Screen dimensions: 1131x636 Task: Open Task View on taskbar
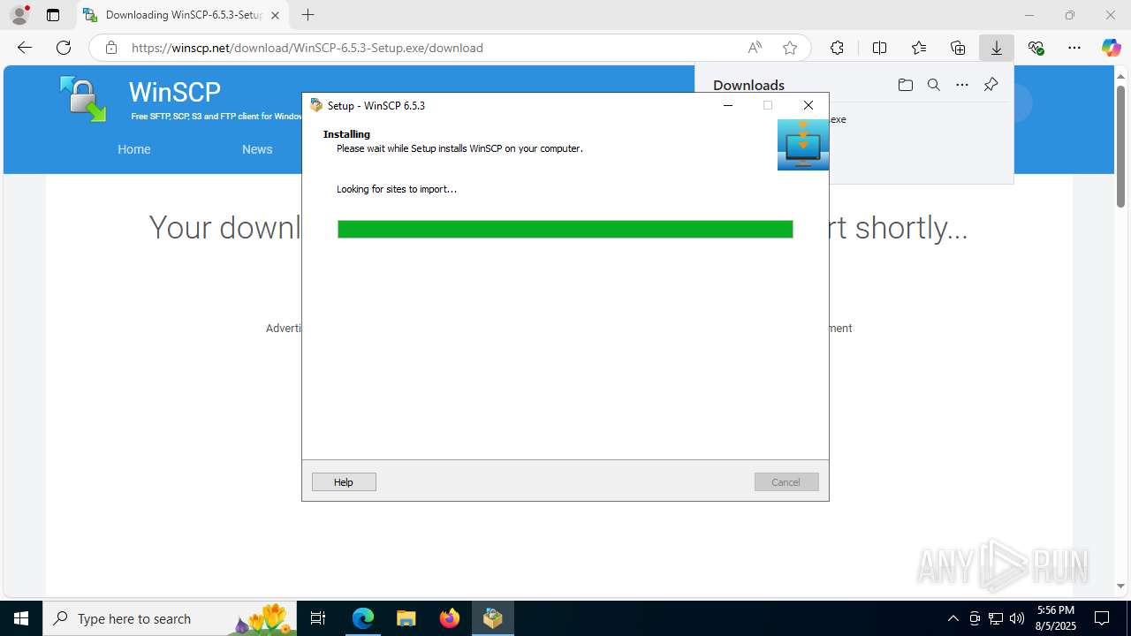coord(318,618)
